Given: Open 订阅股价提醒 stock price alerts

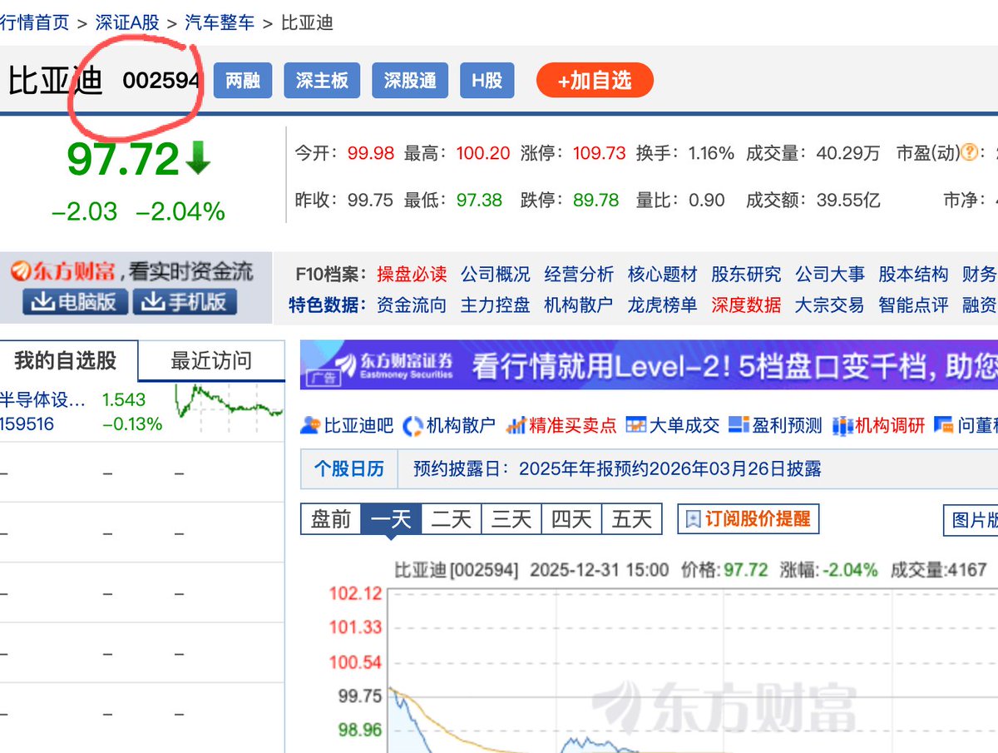Looking at the screenshot, I should click(748, 518).
